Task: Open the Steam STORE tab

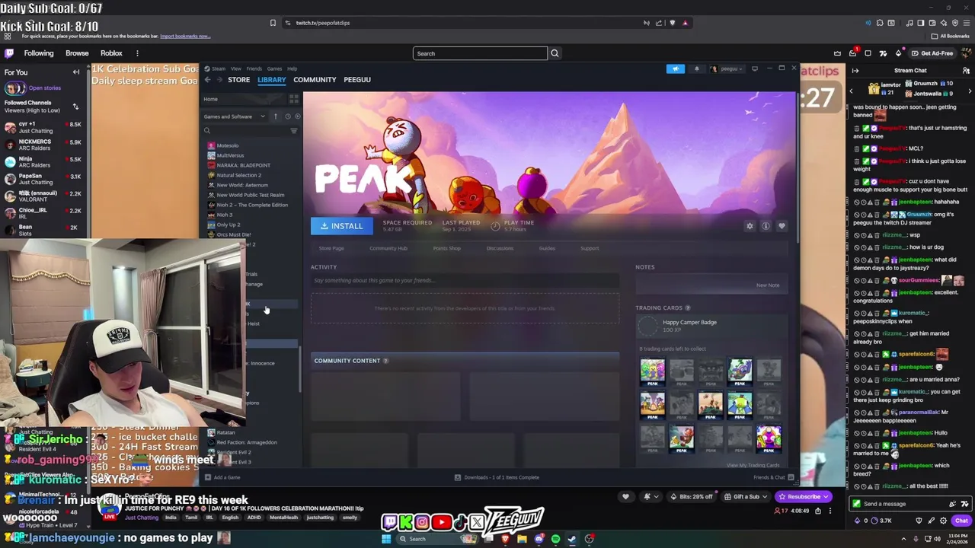Action: pos(238,80)
